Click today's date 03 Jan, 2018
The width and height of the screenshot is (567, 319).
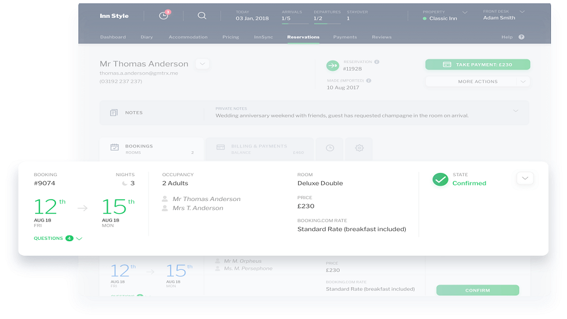coord(252,18)
